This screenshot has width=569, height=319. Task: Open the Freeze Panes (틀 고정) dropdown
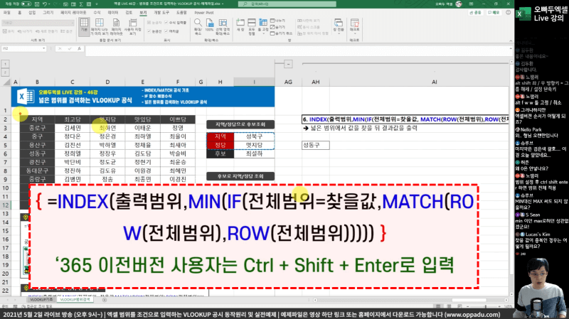[x=263, y=26]
